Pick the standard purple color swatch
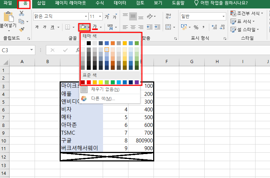 coord(137,82)
